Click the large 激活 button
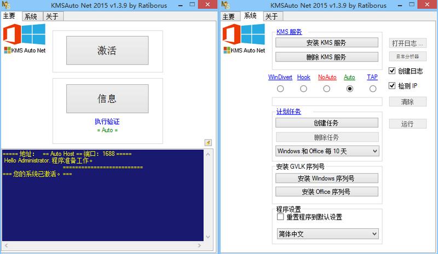Screen dimensions: 438x254 tap(107, 50)
